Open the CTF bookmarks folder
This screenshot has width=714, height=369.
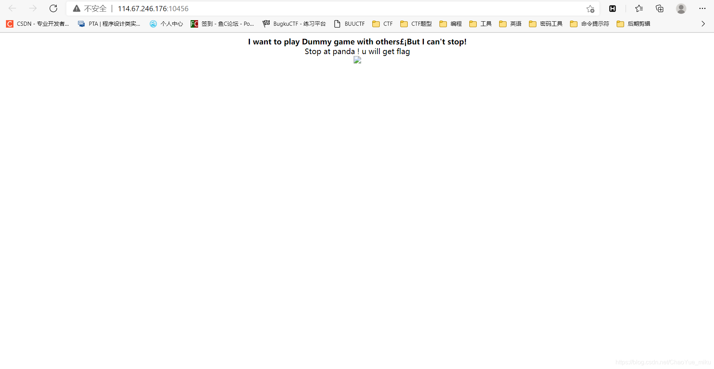tap(382, 24)
